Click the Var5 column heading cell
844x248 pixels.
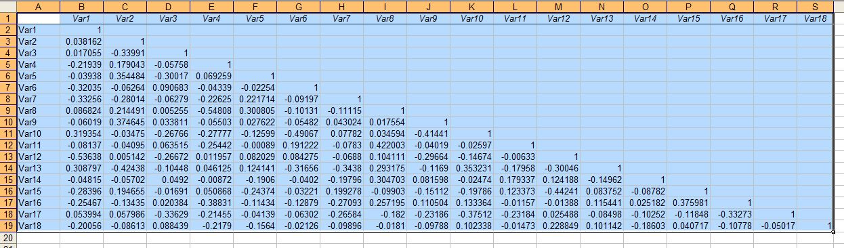tap(255, 18)
